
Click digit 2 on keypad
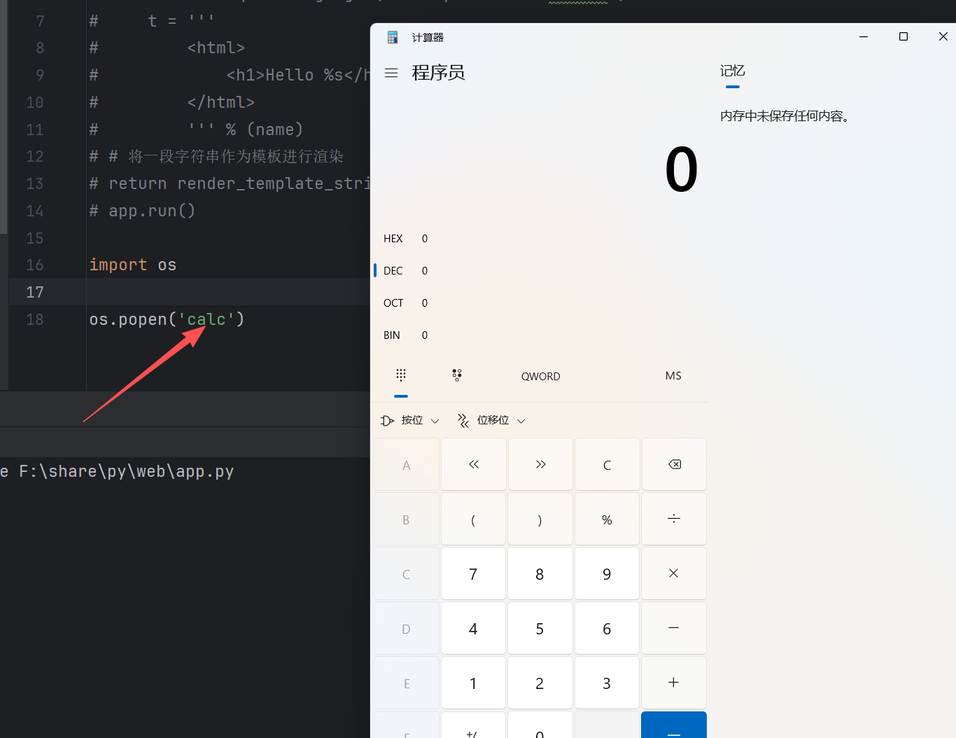pos(540,683)
